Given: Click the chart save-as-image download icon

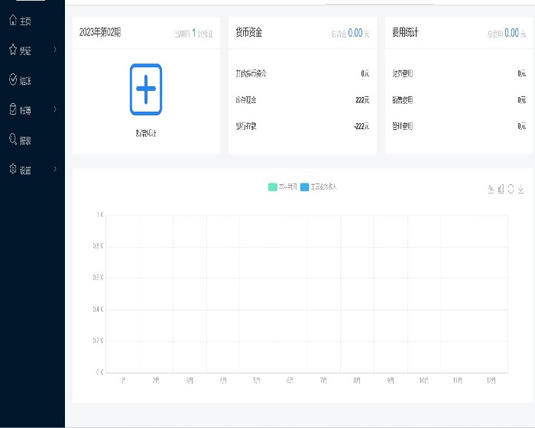Looking at the screenshot, I should point(520,189).
